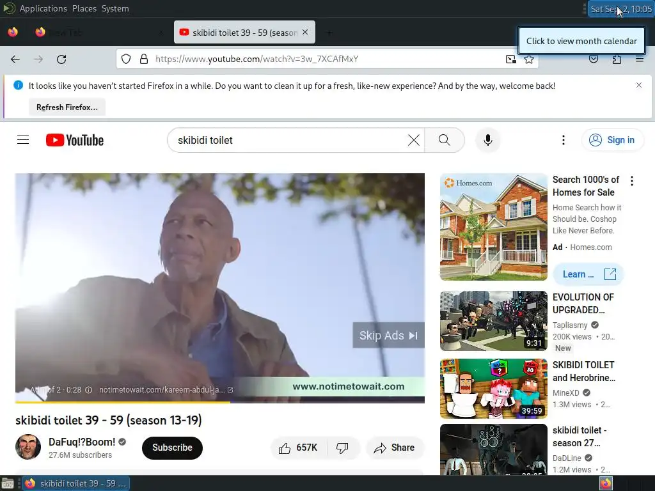Screen dimensions: 655x491
Task: Open tracking protection shield icon
Action: click(x=126, y=59)
